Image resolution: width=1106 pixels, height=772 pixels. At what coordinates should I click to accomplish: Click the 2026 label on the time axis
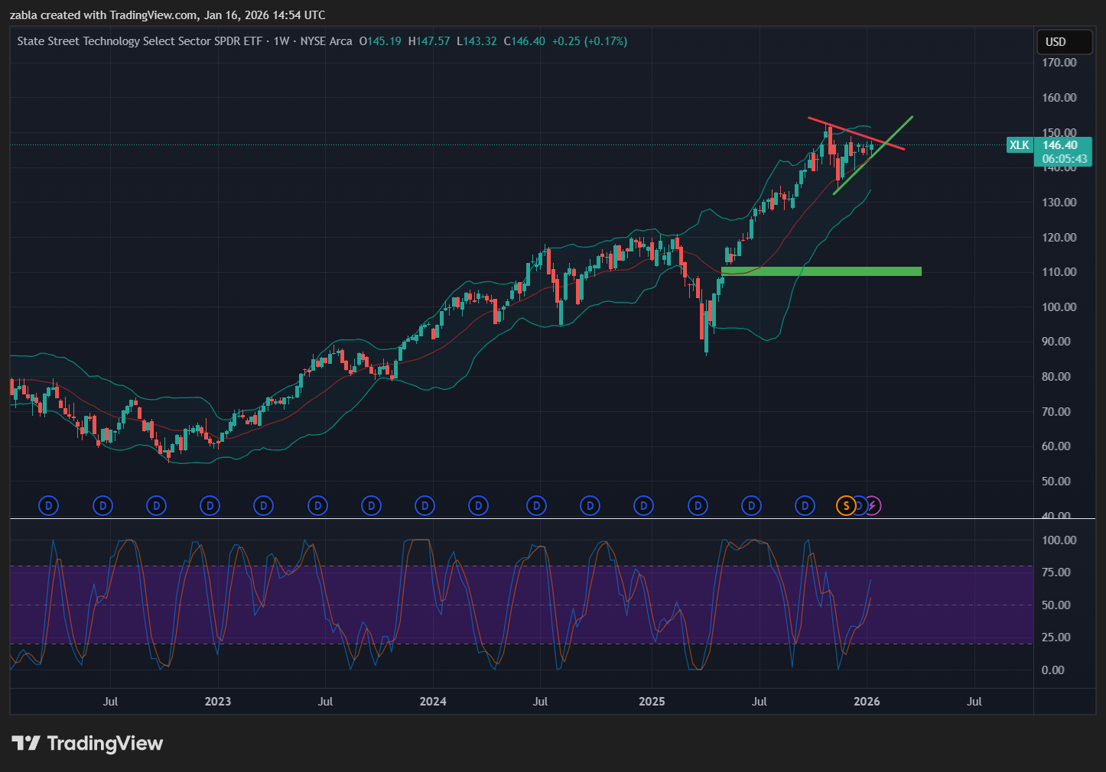(x=867, y=702)
